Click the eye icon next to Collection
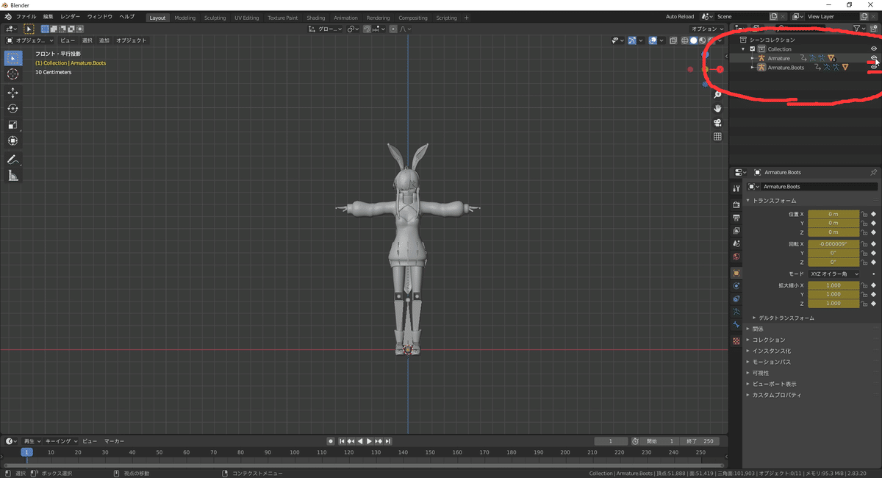 pyautogui.click(x=874, y=49)
